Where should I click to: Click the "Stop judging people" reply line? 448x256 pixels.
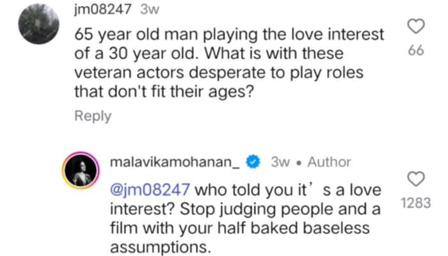click(245, 210)
